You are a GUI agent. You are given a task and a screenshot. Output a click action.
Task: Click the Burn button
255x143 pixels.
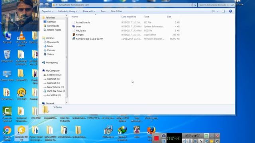[x=103, y=11]
